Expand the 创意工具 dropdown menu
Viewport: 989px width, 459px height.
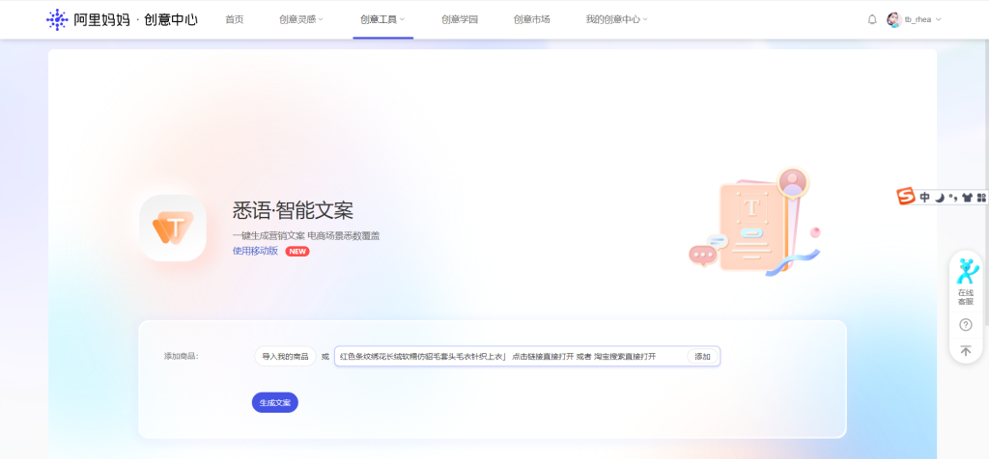pyautogui.click(x=382, y=19)
